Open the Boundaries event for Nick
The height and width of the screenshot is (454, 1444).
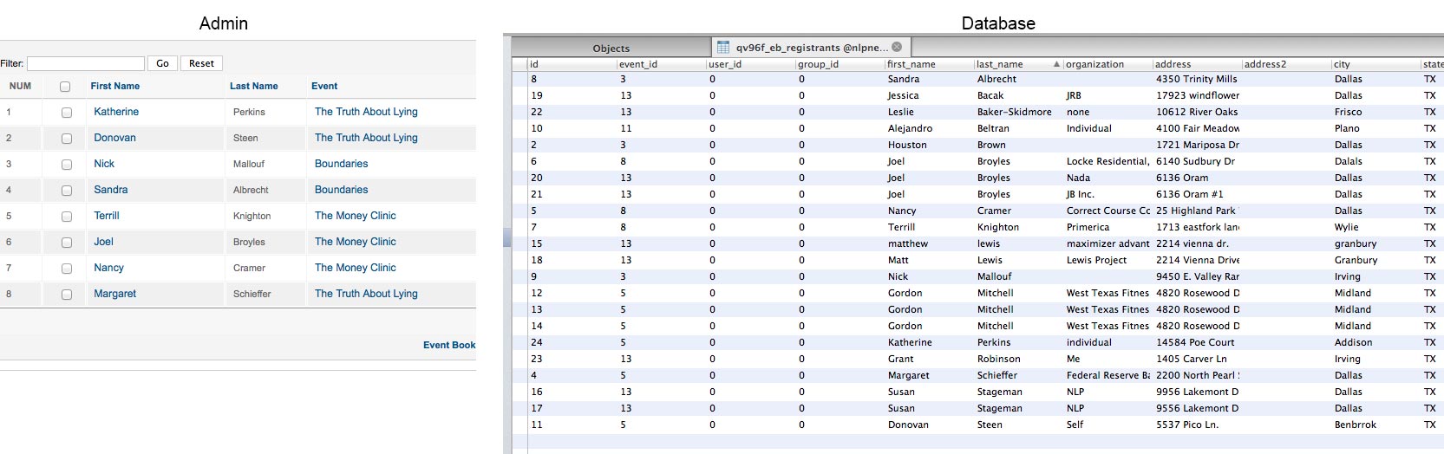point(341,164)
